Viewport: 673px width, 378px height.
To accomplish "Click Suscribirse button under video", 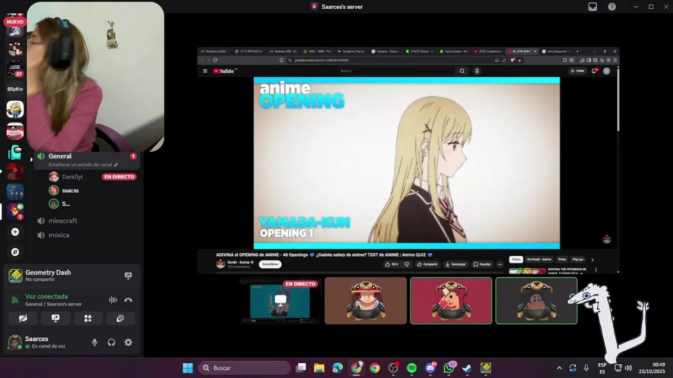I will coord(270,264).
